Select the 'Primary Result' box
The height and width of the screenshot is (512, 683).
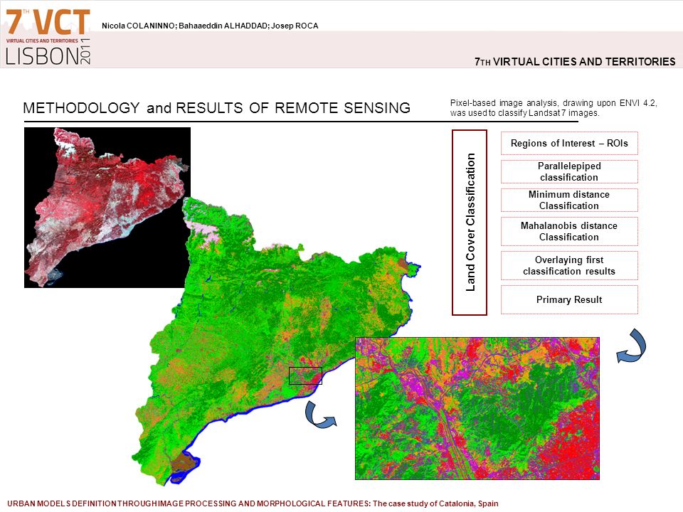(569, 299)
